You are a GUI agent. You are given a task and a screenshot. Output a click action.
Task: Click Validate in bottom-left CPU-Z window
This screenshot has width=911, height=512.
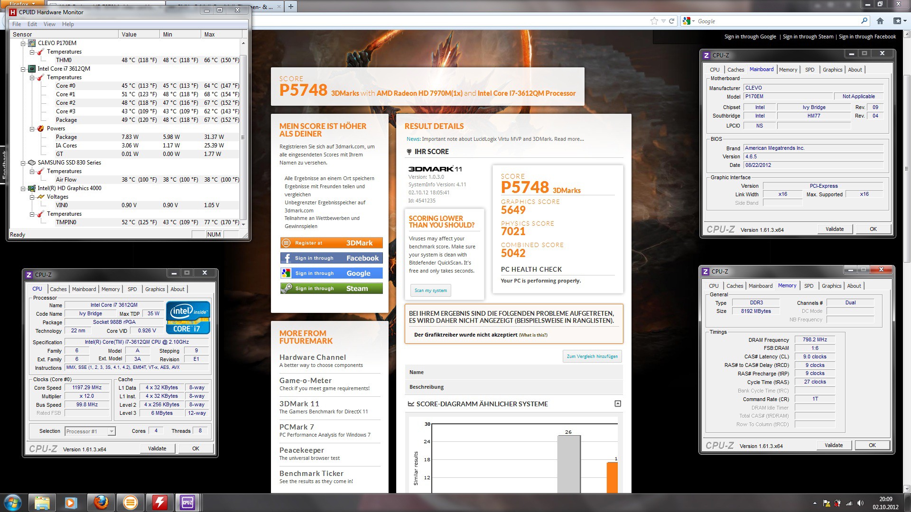(157, 448)
